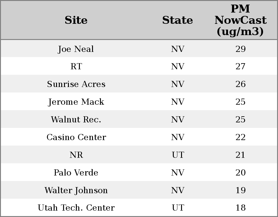Click Joe Neal's PM value of 29

pos(240,49)
